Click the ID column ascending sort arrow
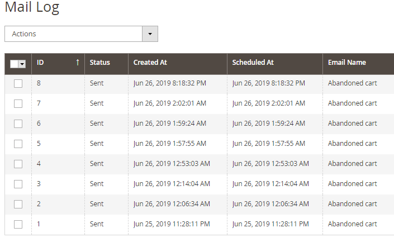 pos(78,63)
